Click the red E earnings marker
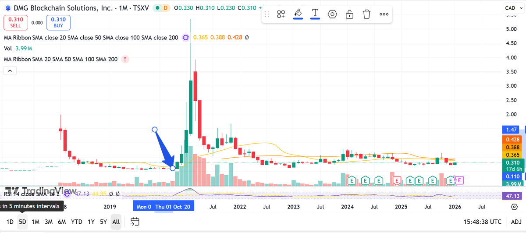The image size is (526, 233). (397, 180)
